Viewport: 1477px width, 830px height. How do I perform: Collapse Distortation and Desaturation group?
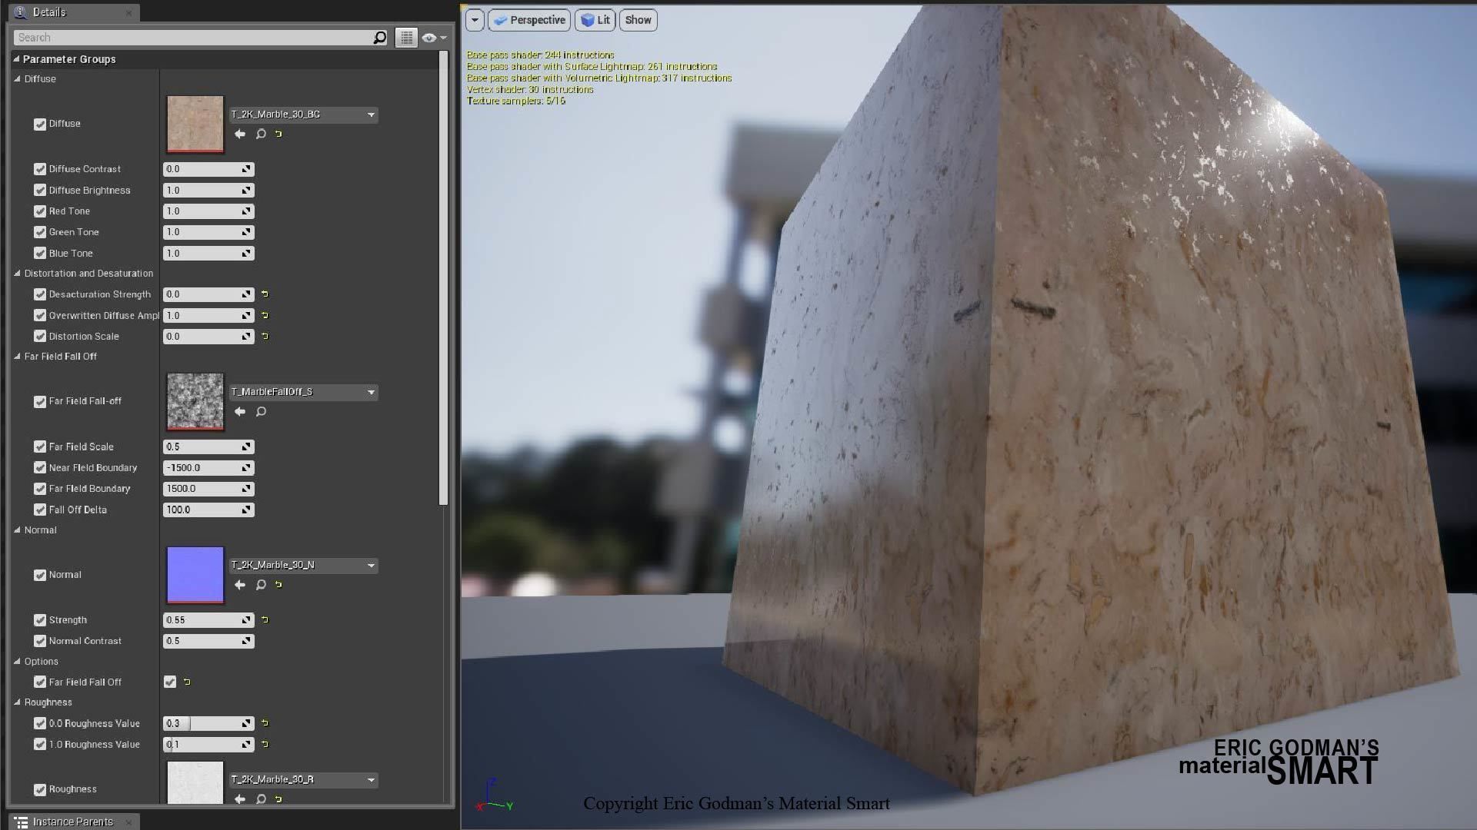point(18,274)
